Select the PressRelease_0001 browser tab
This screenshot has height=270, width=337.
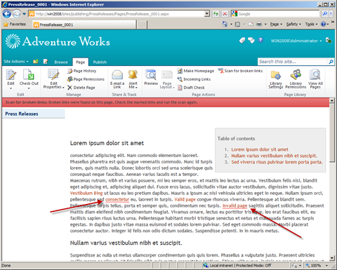(84, 25)
